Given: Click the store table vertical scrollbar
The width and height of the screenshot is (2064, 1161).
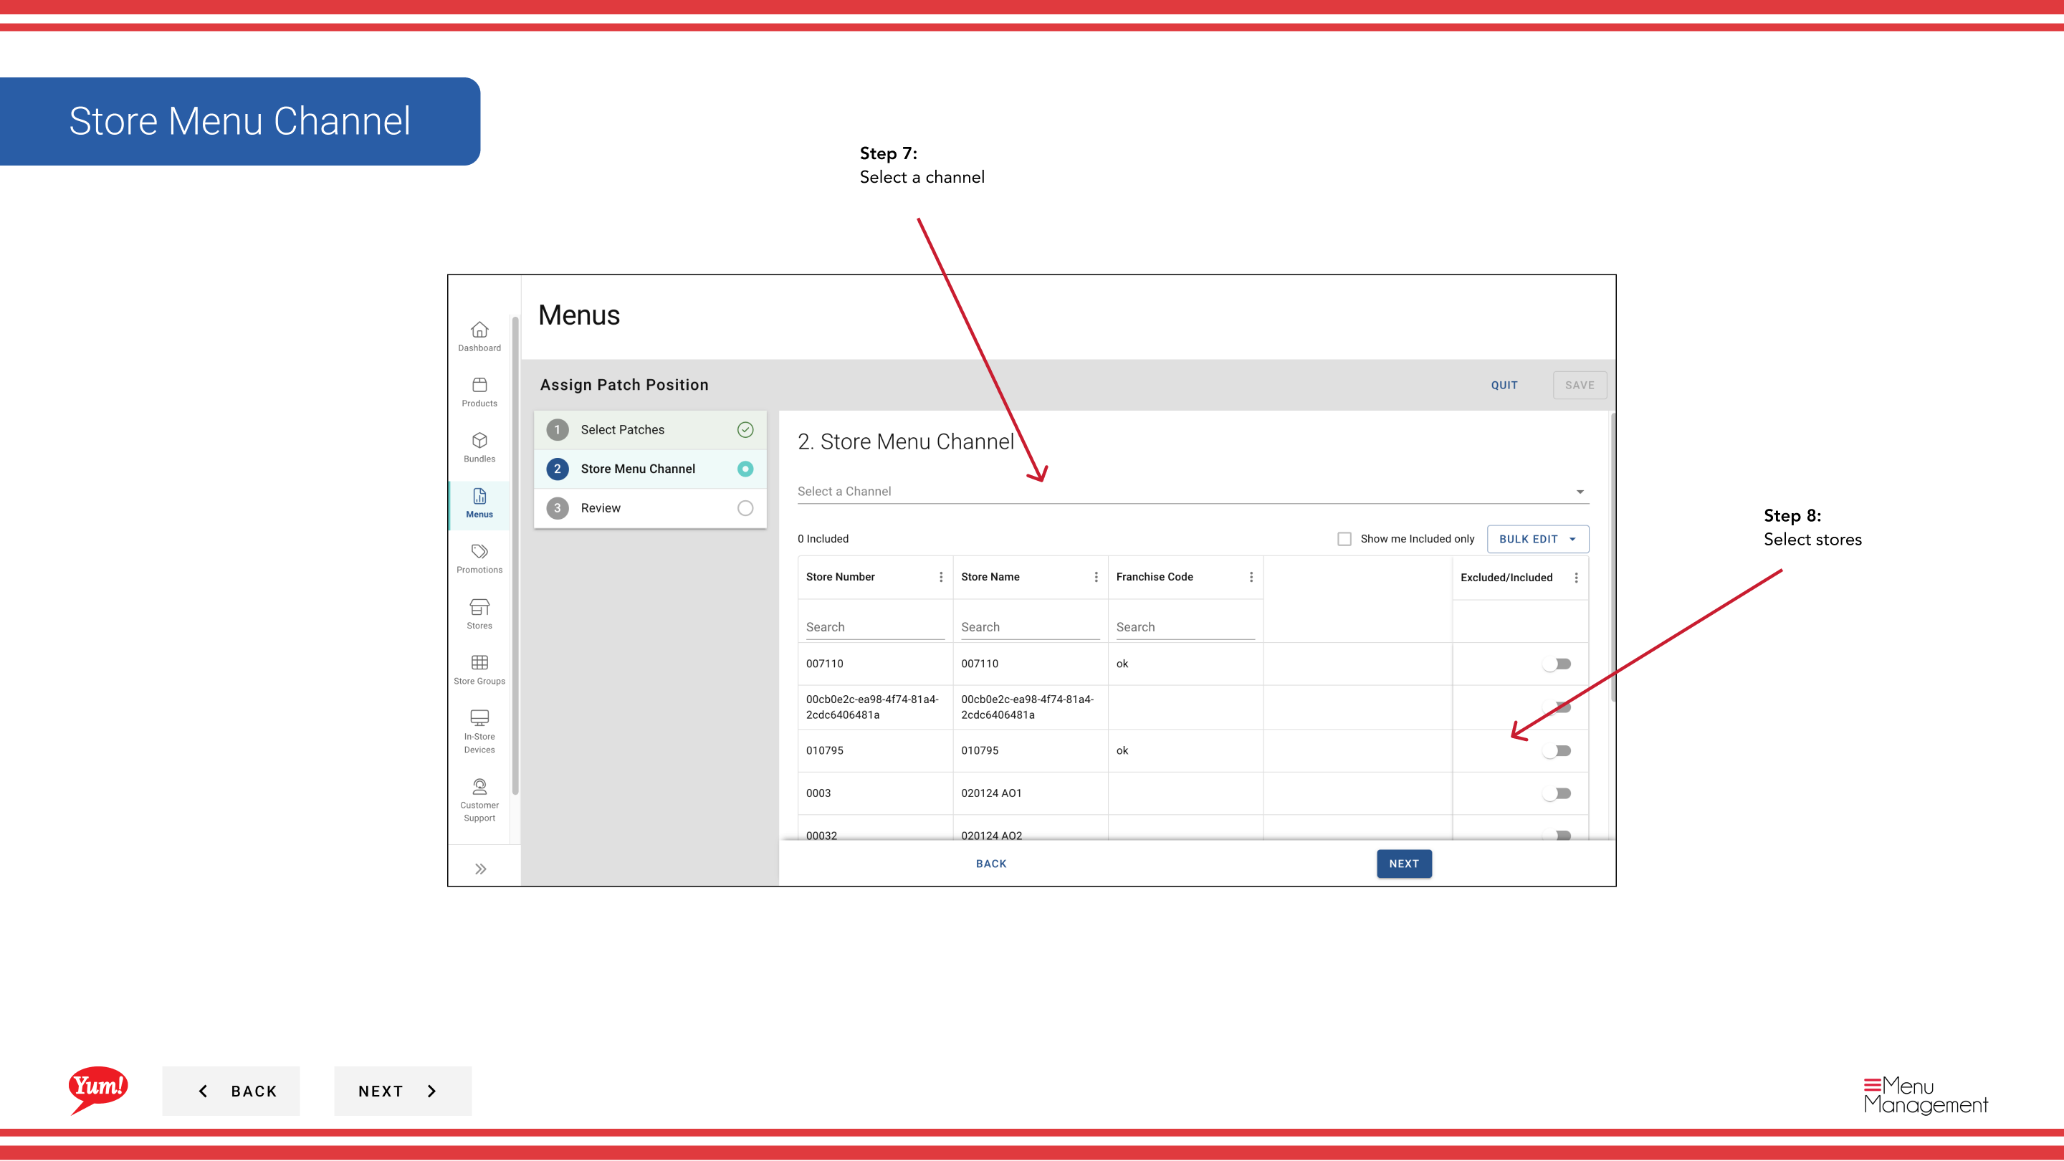Looking at the screenshot, I should point(1612,558).
